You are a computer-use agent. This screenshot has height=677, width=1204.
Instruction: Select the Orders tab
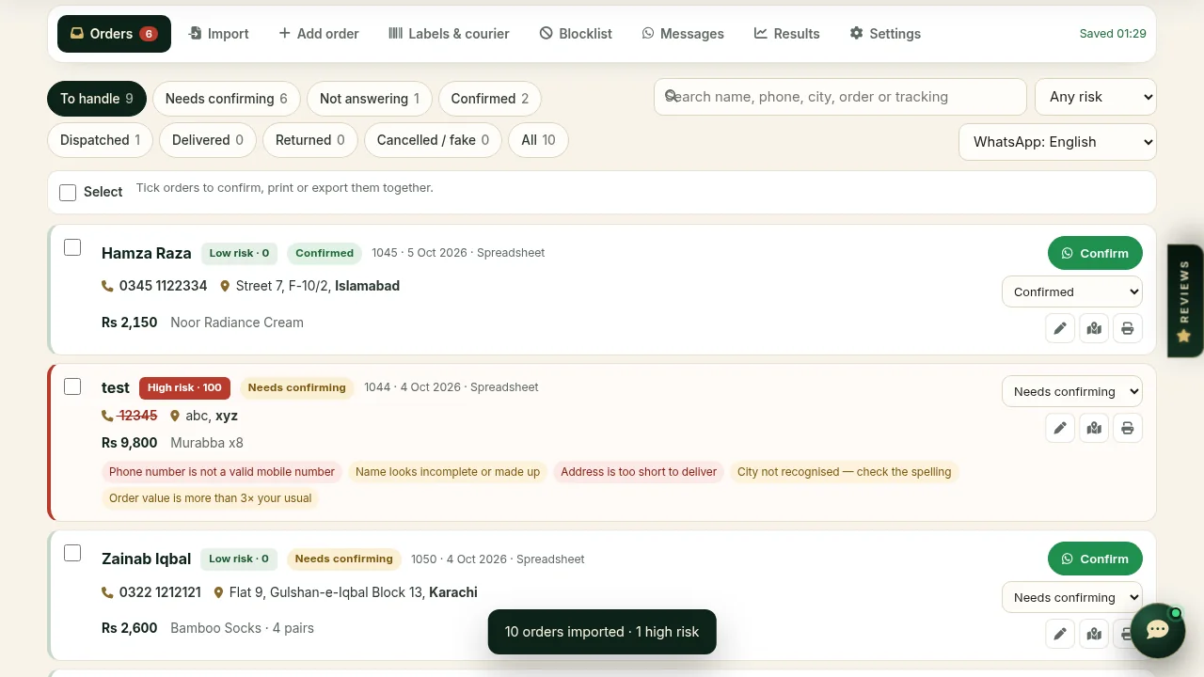(114, 34)
